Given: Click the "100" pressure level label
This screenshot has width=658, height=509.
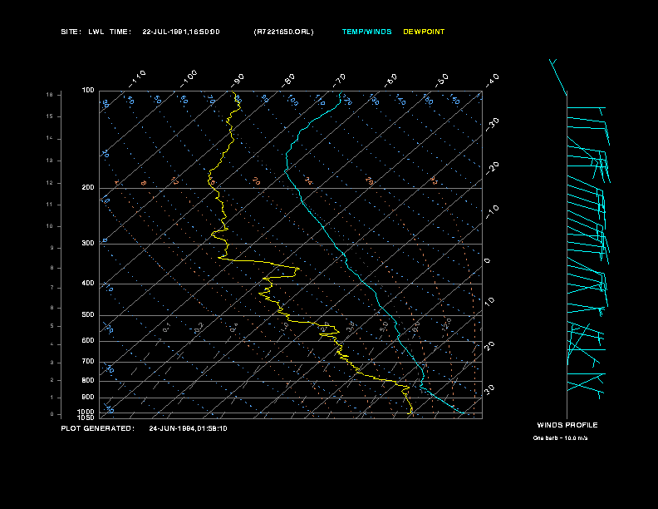Looking at the screenshot, I should (88, 91).
